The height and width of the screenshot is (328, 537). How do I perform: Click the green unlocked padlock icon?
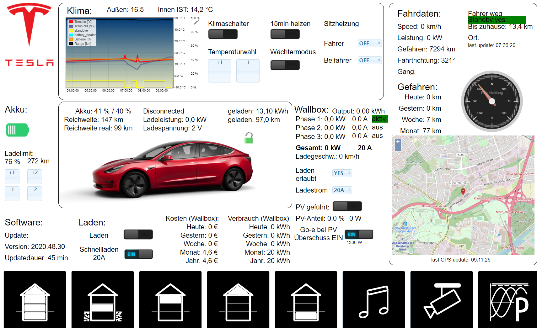point(249,138)
